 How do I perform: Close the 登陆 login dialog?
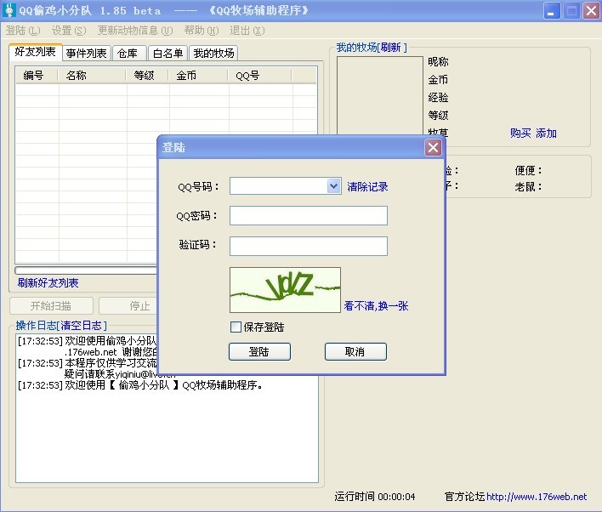[433, 147]
